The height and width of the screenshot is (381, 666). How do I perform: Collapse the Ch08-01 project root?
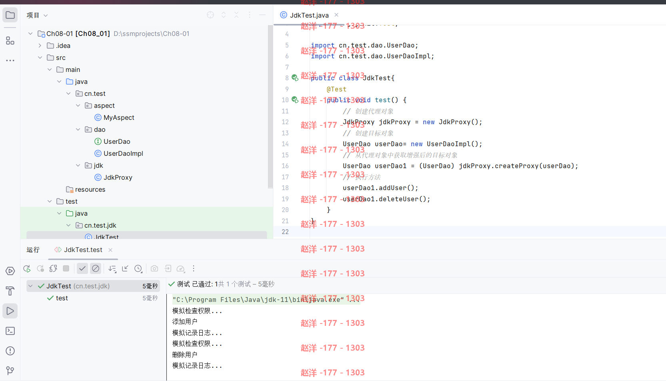pyautogui.click(x=30, y=34)
